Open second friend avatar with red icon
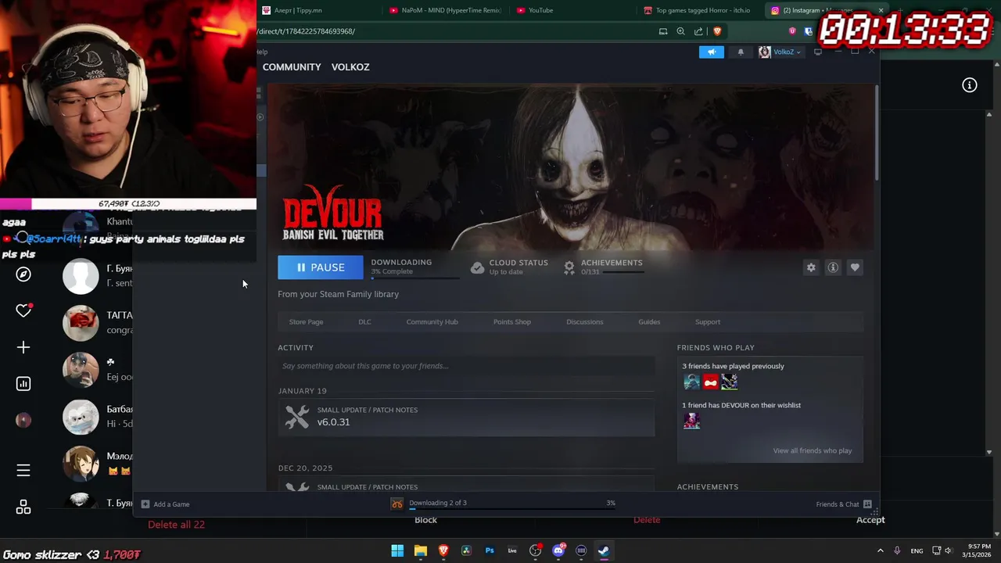Image resolution: width=1001 pixels, height=563 pixels. (x=710, y=382)
